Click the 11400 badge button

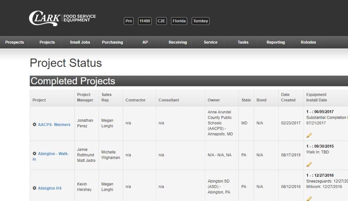(x=144, y=21)
